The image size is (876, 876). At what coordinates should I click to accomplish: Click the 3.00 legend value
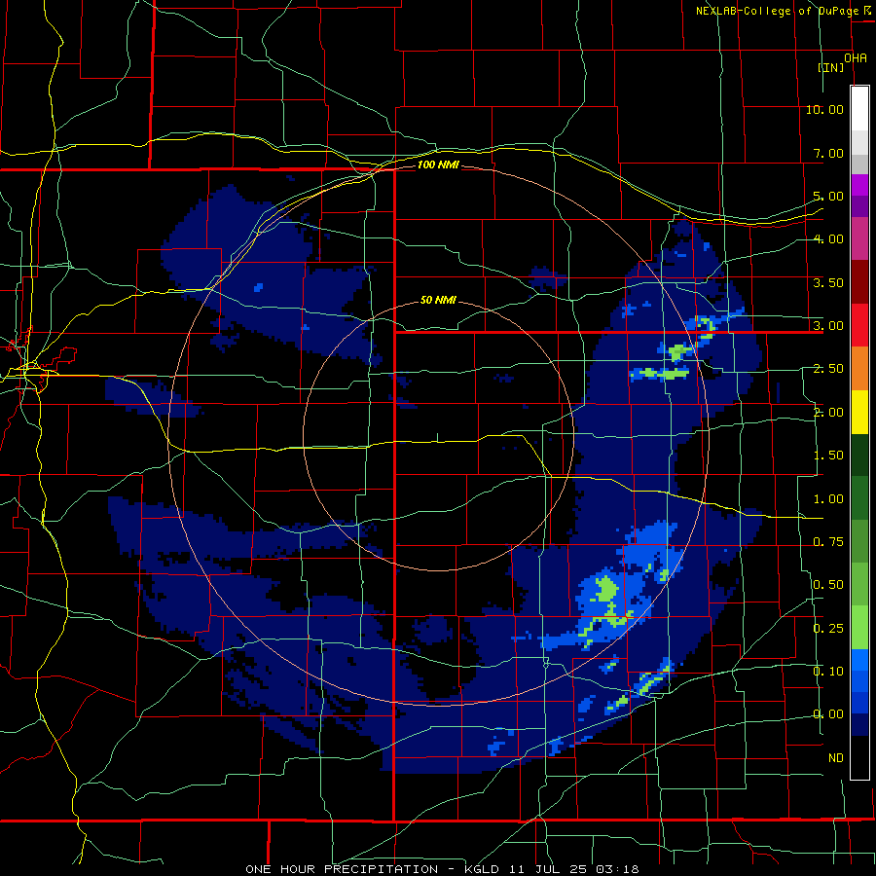point(828,326)
